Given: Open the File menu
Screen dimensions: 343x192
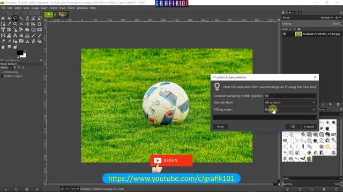Looking at the screenshot, I should pyautogui.click(x=3, y=8).
